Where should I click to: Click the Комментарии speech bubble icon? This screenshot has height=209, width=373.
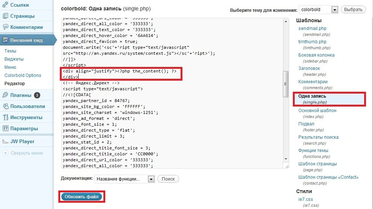pos(6,27)
